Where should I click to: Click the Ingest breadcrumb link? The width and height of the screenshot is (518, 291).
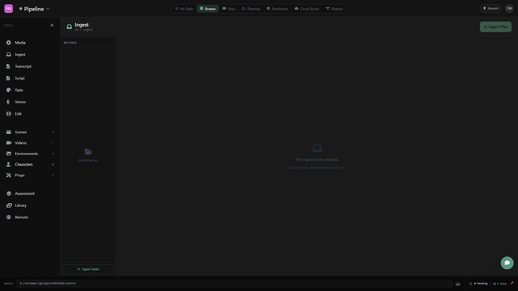coord(88,30)
